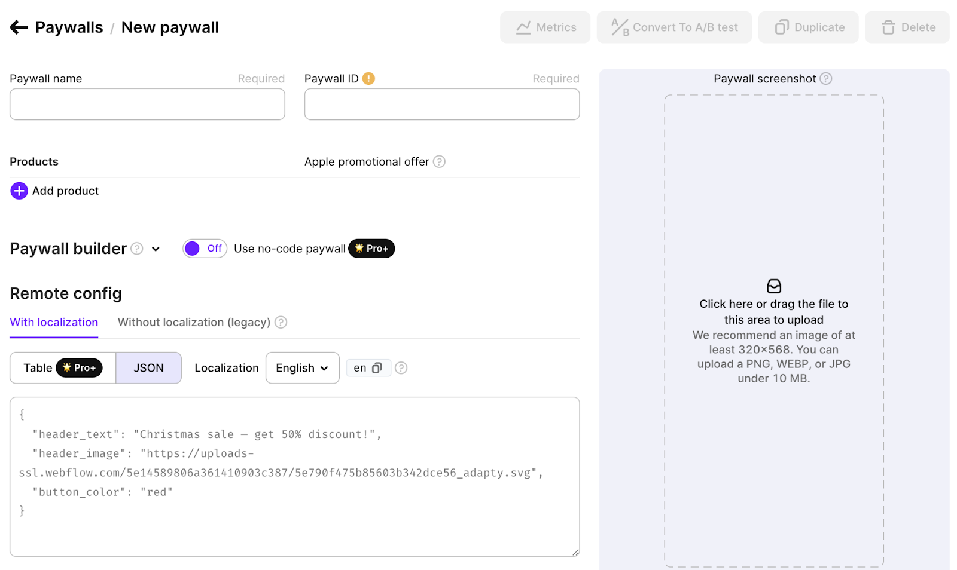Switch to With localization tab

pos(54,323)
